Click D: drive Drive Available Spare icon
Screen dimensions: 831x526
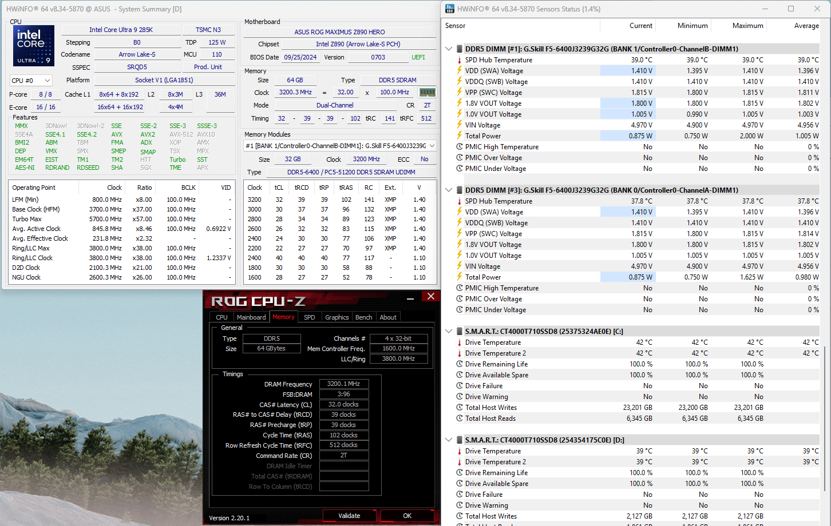pyautogui.click(x=459, y=484)
